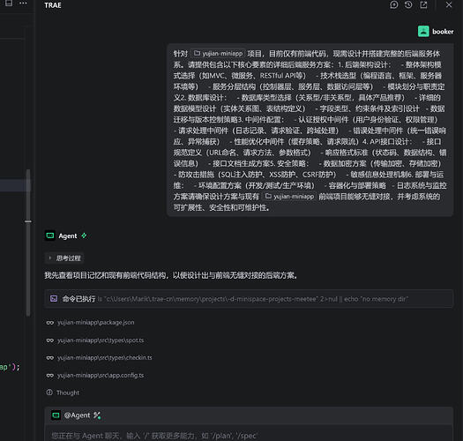Open the more options ellipsis at top left

(x=23, y=4)
